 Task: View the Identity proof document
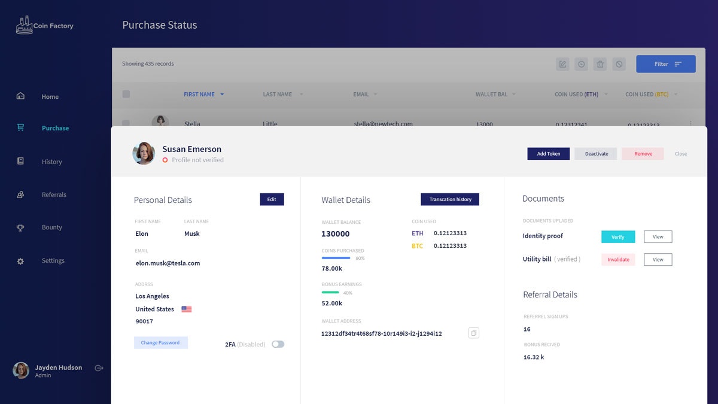658,237
